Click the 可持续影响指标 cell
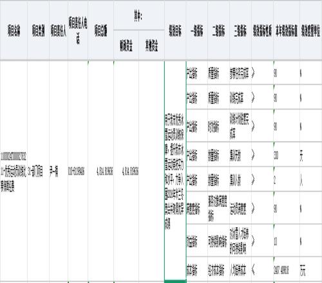The image size is (322, 283). [218, 241]
